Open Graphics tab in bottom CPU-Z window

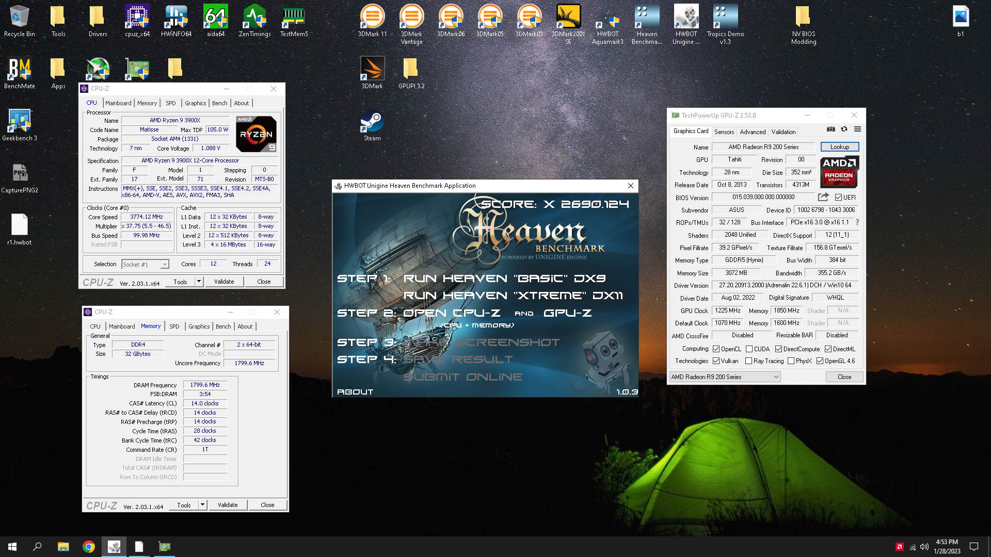[199, 326]
